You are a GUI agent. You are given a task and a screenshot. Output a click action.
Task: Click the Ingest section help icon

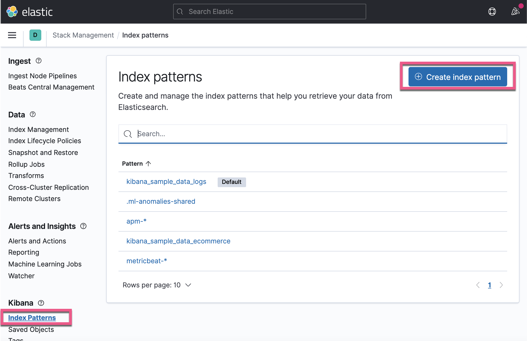[x=39, y=61]
